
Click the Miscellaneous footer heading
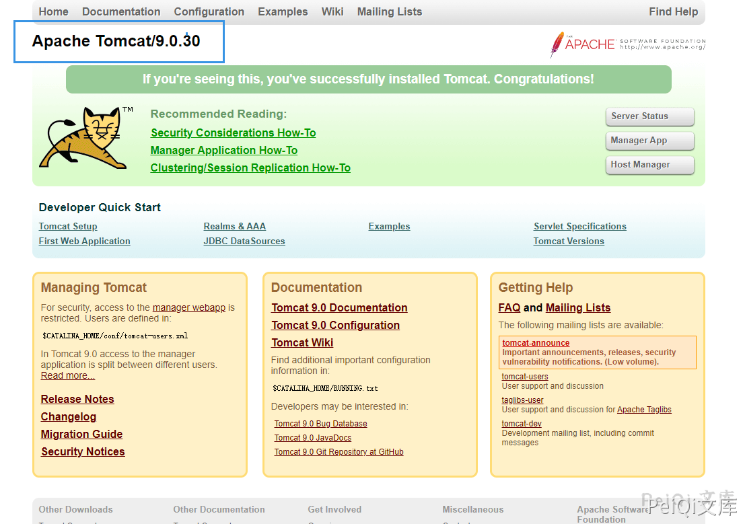(473, 510)
